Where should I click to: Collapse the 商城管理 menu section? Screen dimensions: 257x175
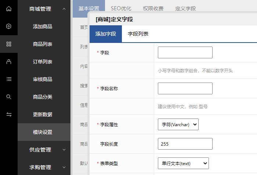tap(44, 9)
